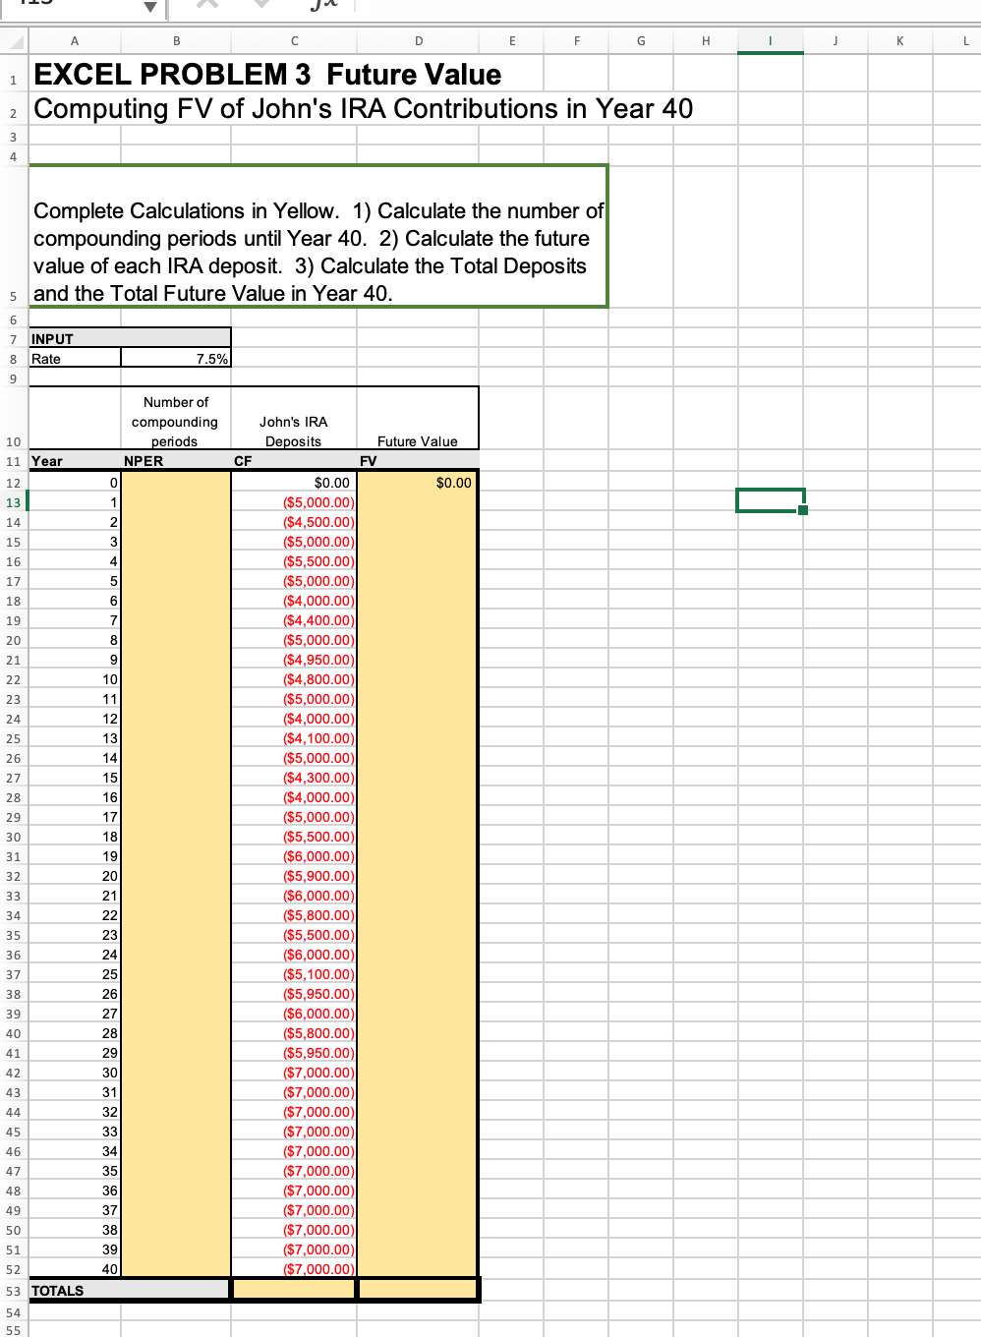Select the ($5,000.00) deposit for Year 1
This screenshot has height=1337, width=981.
(294, 501)
